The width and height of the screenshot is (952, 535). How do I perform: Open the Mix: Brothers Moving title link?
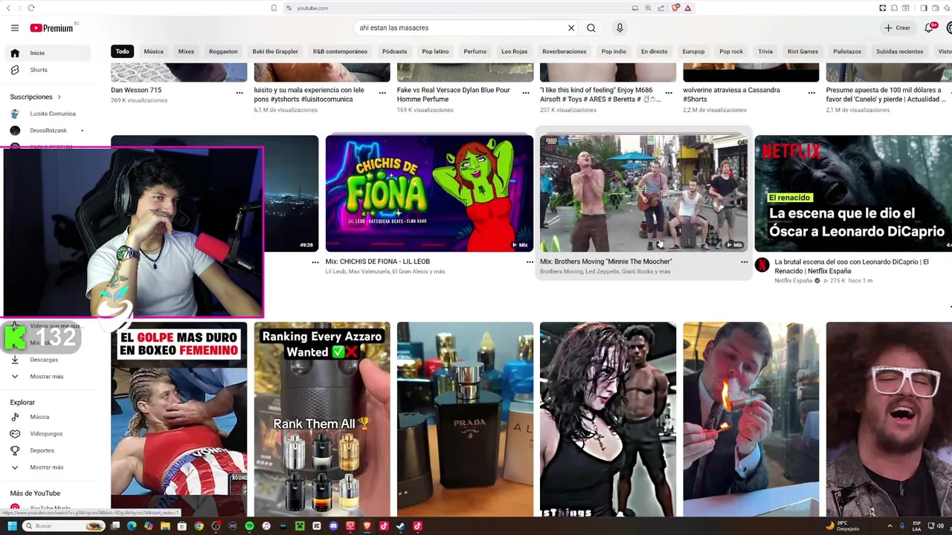605,262
